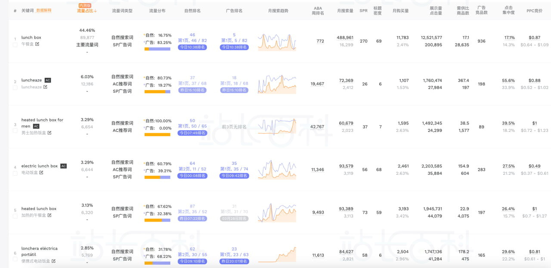Open search trend chart for luncheaze
Image resolution: width=551 pixels, height=268 pixels.
tap(277, 84)
